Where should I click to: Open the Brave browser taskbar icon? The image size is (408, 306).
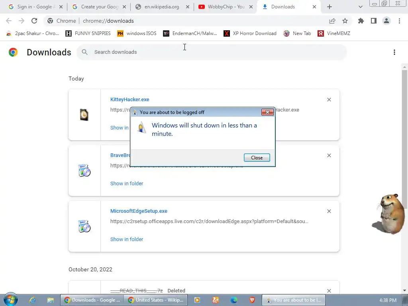252,300
